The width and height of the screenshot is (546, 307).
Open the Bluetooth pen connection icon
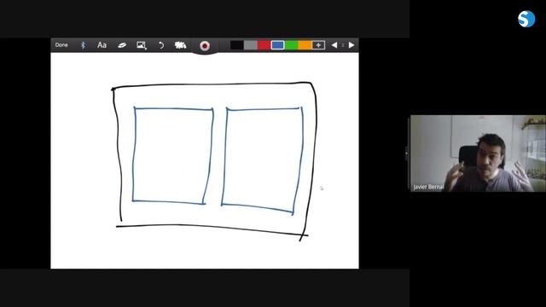(x=83, y=45)
